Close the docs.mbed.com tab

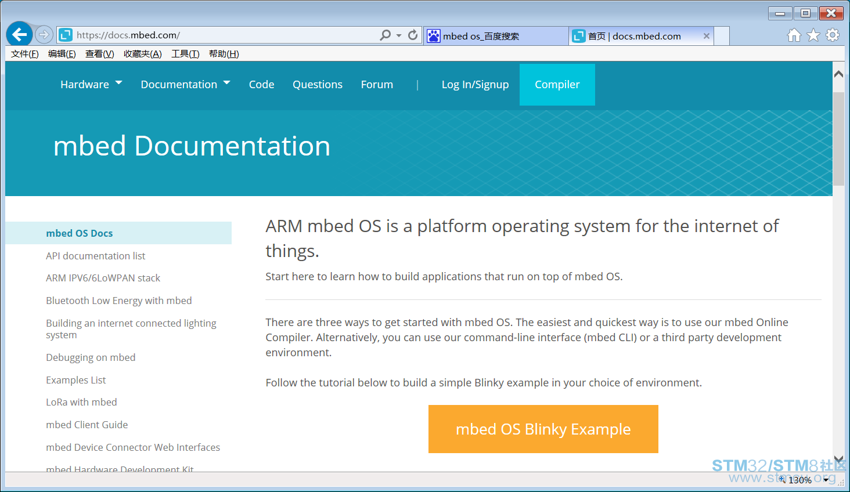click(706, 36)
